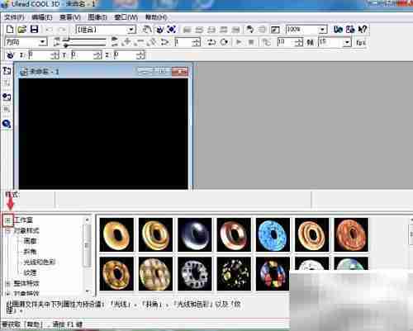Expand the 工作室 tree node
The width and height of the screenshot is (413, 331).
pyautogui.click(x=8, y=220)
